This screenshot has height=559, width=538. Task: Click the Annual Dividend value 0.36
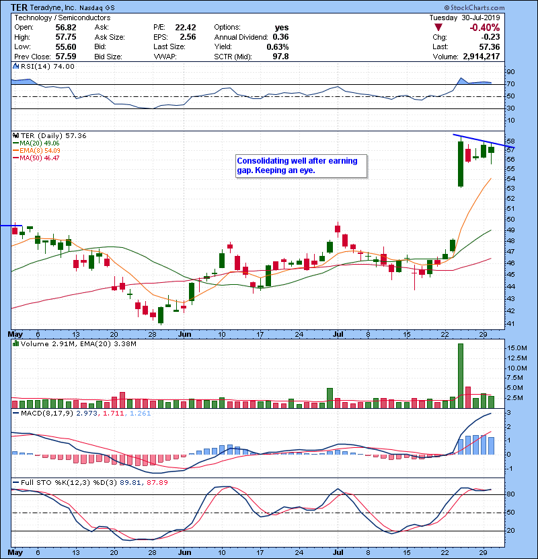click(x=280, y=37)
